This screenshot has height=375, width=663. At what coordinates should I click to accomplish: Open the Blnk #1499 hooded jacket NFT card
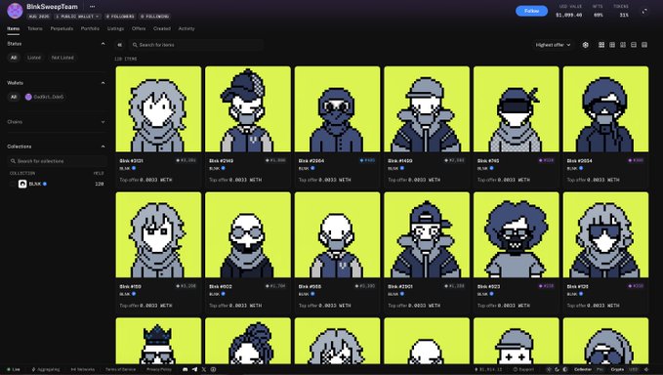427,127
